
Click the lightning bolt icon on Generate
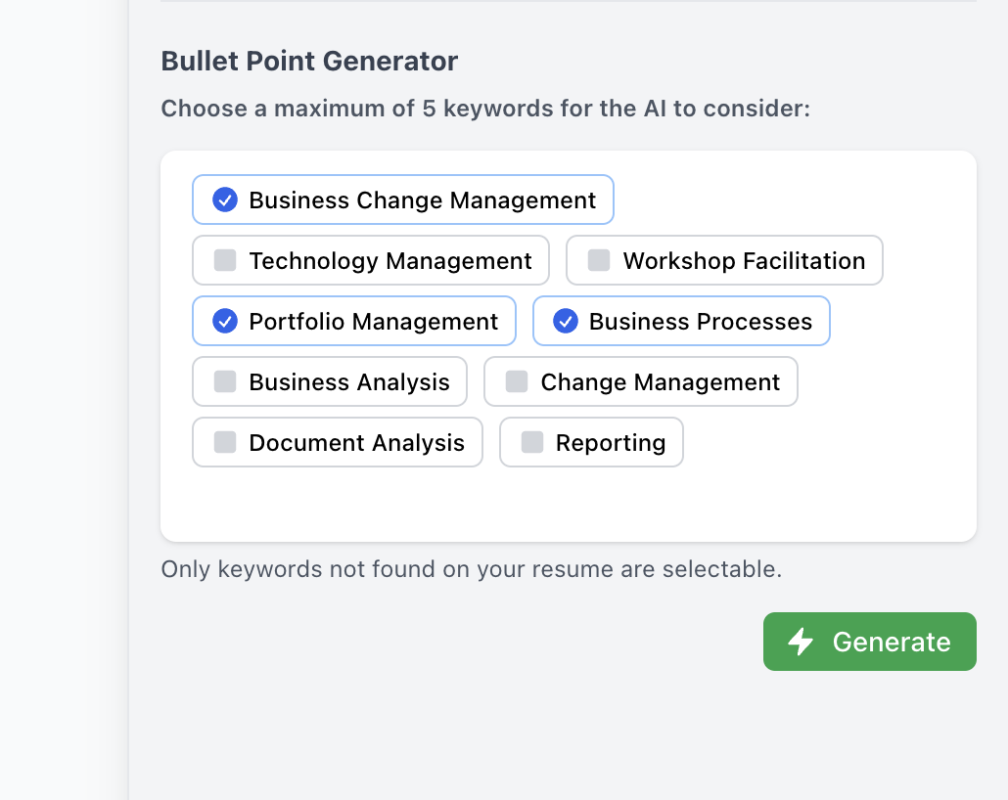click(x=801, y=642)
